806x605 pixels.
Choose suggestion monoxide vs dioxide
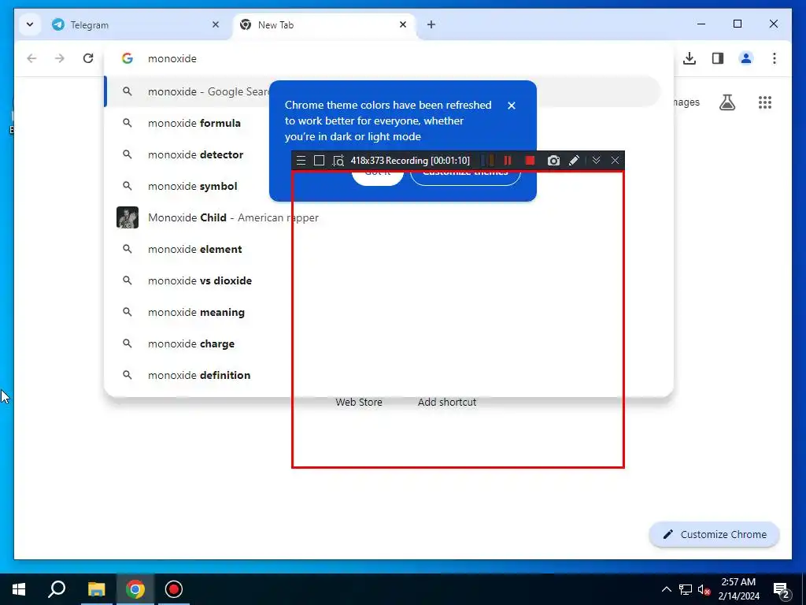[x=199, y=280]
